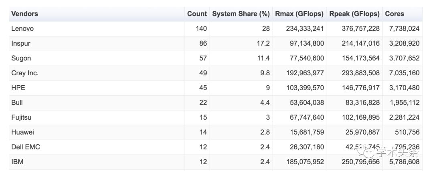Image resolution: width=433 pixels, height=171 pixels.
Task: Click Bull's Rpeak value 83,316,828
Action: [x=362, y=103]
